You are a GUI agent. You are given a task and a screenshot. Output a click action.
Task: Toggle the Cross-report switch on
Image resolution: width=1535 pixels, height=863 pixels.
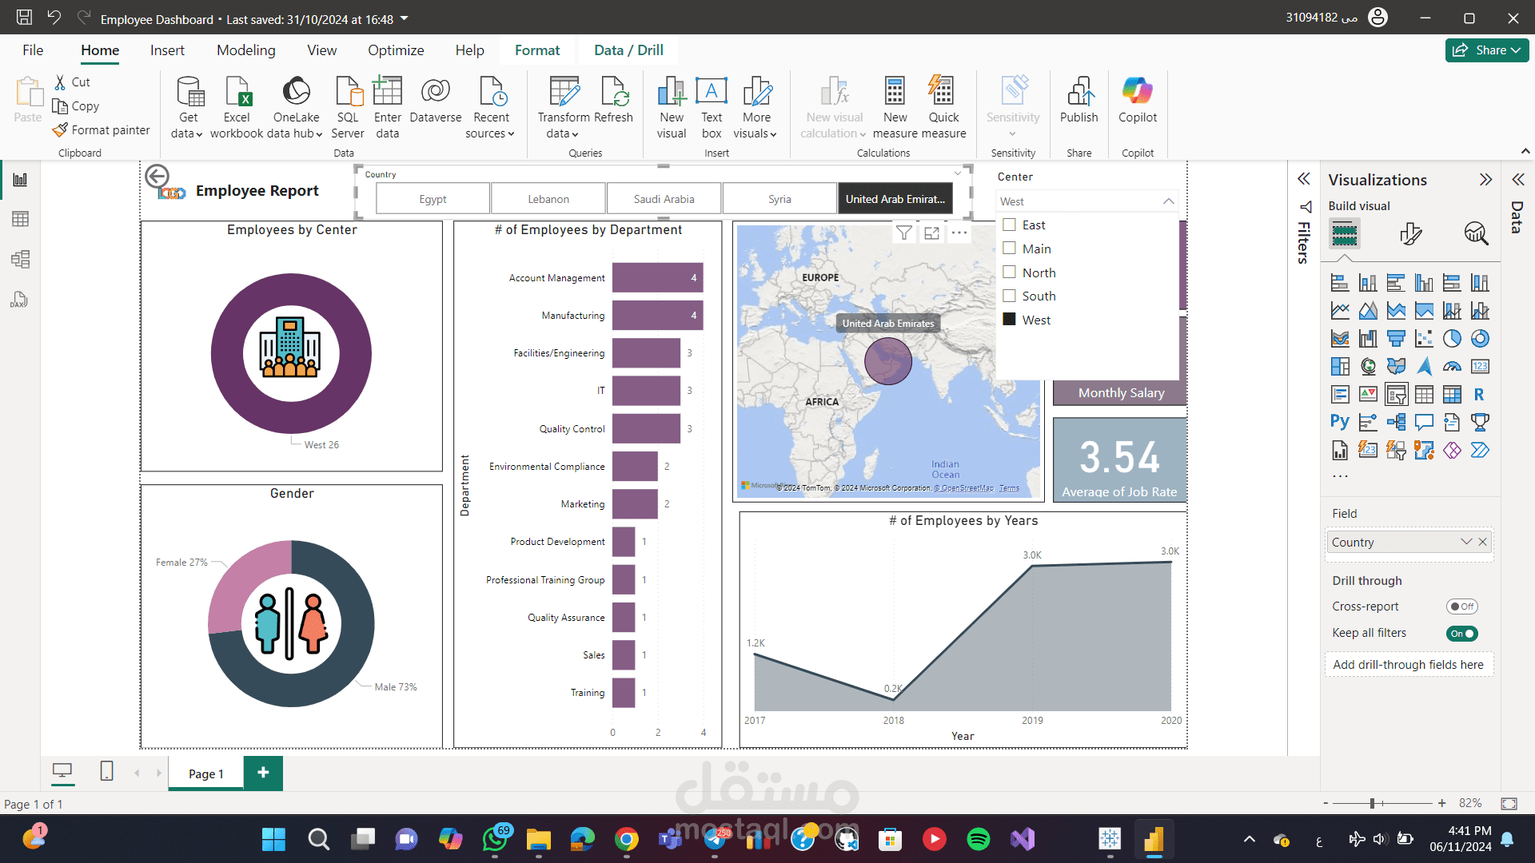point(1461,606)
